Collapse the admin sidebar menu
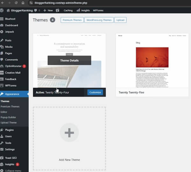This screenshot has height=172, width=191. [13, 170]
